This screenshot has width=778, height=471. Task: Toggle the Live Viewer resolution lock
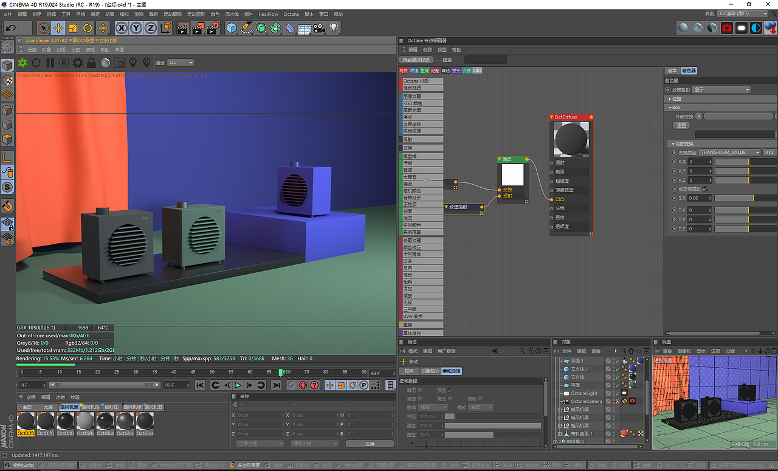tap(92, 63)
